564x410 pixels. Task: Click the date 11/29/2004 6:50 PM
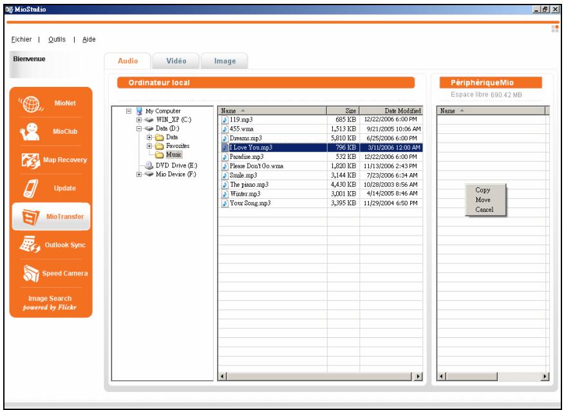click(x=391, y=203)
